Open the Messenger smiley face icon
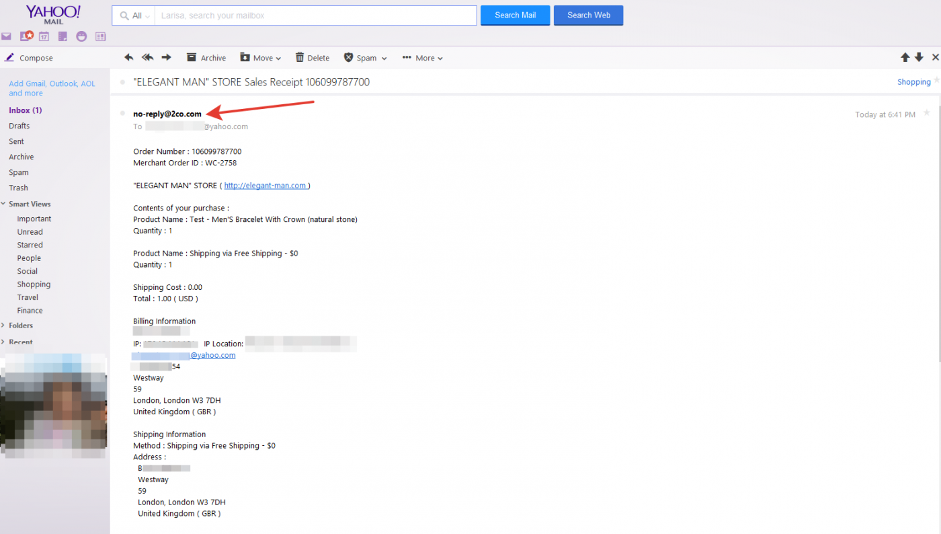Image resolution: width=941 pixels, height=534 pixels. (x=82, y=36)
